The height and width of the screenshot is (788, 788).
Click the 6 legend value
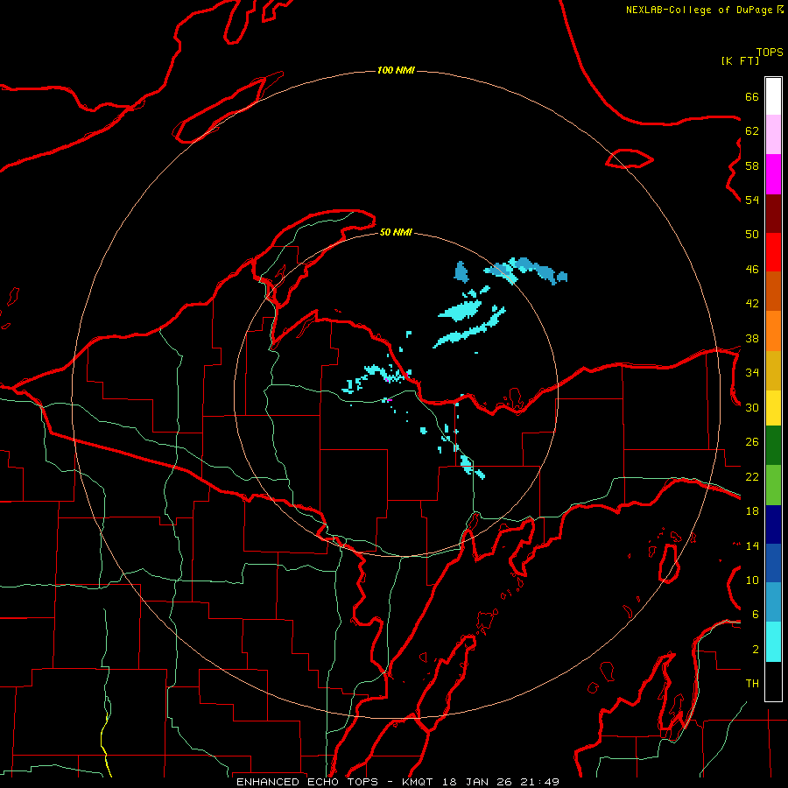pos(756,615)
